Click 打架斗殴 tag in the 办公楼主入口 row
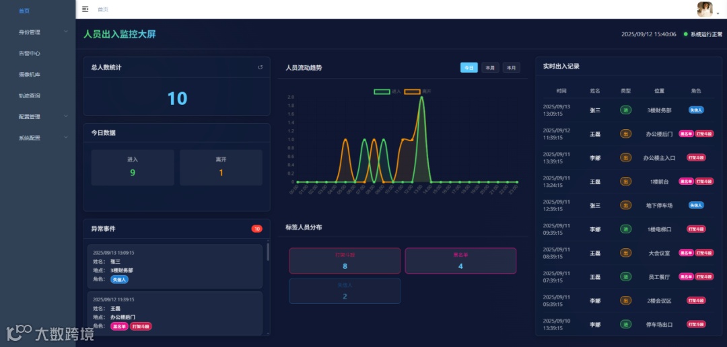727x347 pixels. pyautogui.click(x=696, y=157)
